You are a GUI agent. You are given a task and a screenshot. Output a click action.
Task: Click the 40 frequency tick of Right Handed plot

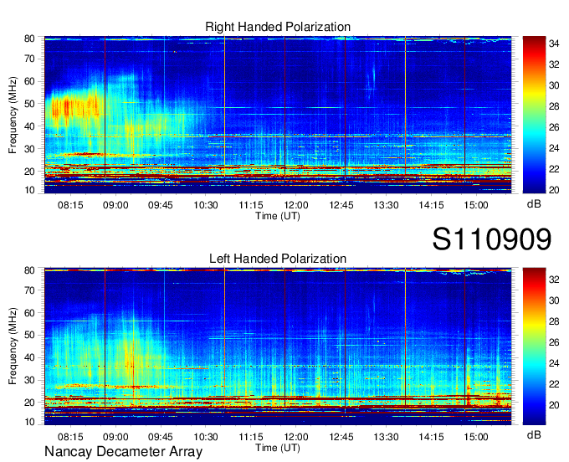[29, 126]
